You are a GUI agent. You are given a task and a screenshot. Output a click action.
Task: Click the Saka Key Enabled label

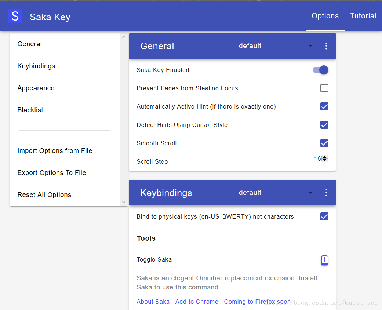[163, 70]
